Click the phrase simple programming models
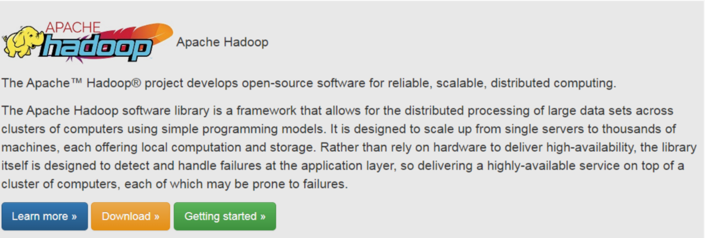Viewport: 705px width, 238px height. 243,129
